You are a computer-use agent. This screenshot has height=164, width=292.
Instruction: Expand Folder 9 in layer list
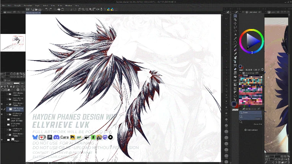[x=7, y=94]
